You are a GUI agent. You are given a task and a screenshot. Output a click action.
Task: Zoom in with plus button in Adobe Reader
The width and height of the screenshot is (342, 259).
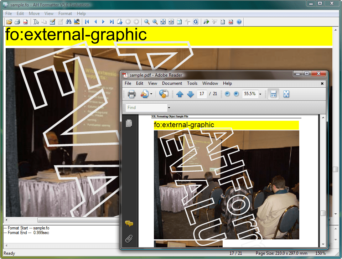pyautogui.click(x=236, y=94)
